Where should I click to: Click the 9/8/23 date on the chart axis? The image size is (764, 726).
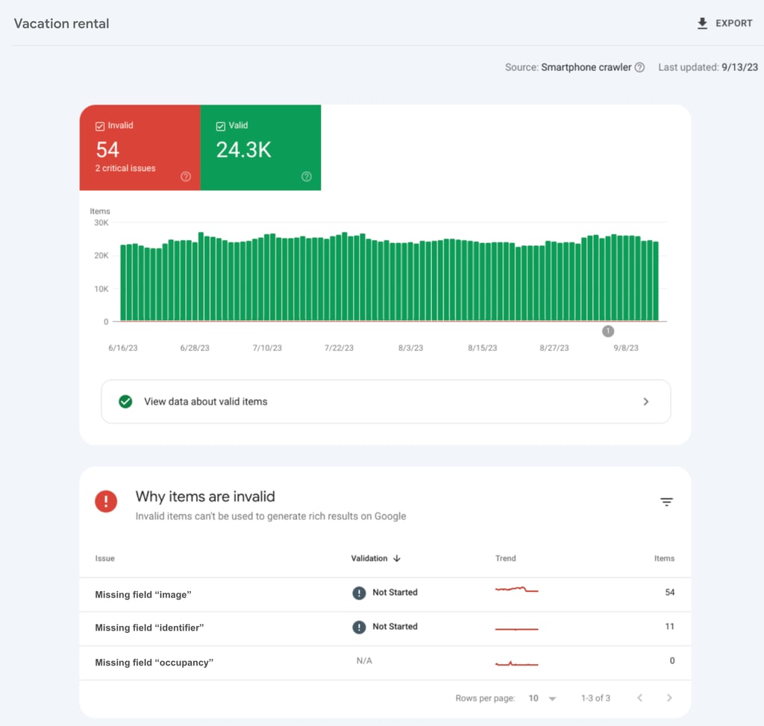point(626,347)
